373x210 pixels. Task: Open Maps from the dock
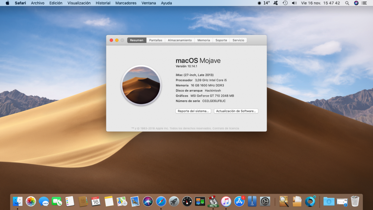click(122, 201)
